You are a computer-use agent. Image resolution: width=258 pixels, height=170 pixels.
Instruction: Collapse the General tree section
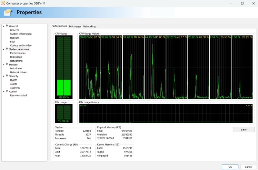click(x=4, y=26)
